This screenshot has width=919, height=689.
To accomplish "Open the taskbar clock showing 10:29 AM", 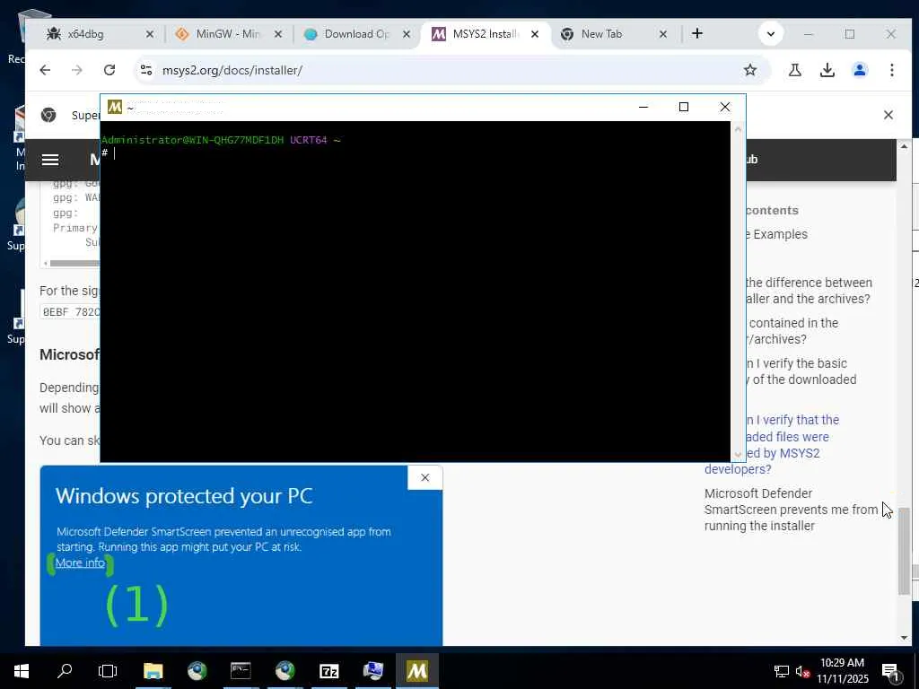I will pyautogui.click(x=842, y=671).
